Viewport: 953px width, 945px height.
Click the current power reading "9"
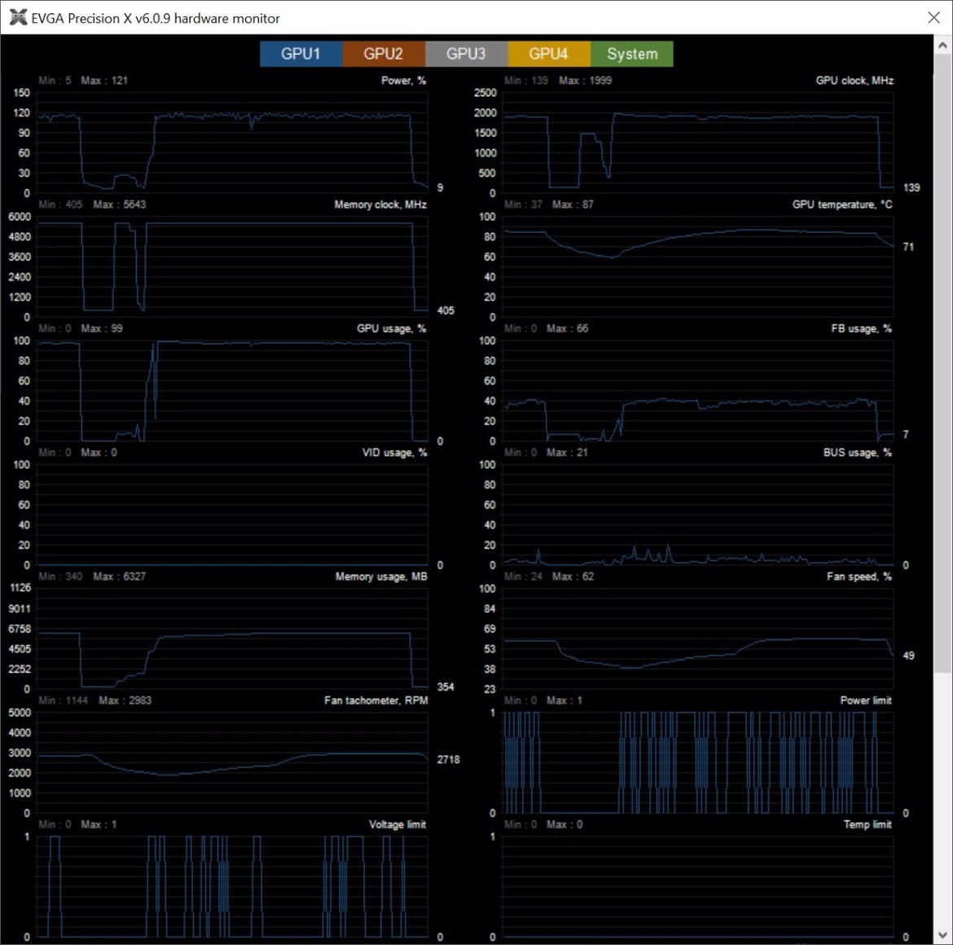pyautogui.click(x=440, y=188)
